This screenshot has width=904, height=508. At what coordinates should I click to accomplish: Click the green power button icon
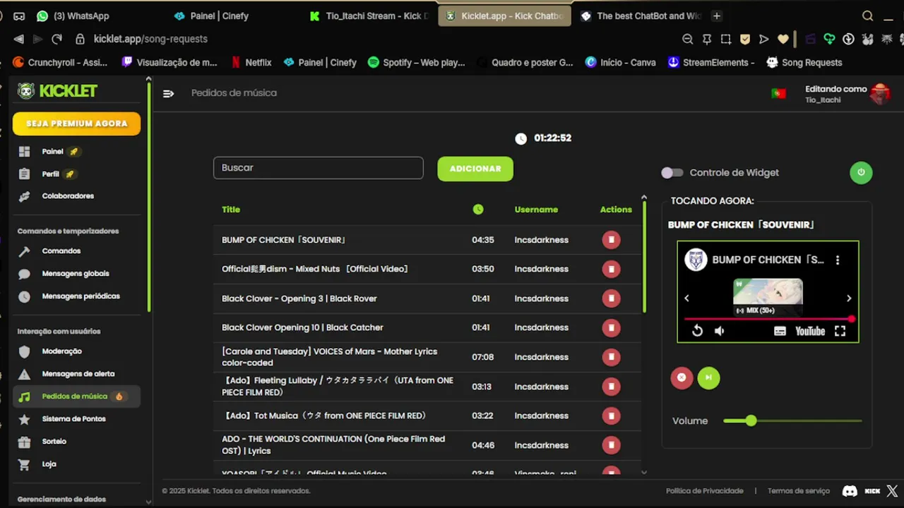coord(861,172)
